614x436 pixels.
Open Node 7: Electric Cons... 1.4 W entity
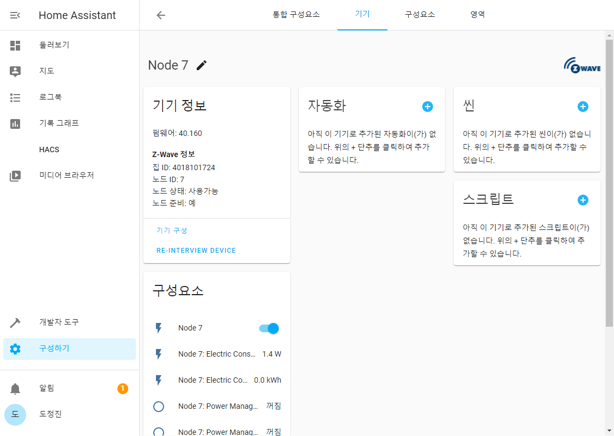(217, 354)
